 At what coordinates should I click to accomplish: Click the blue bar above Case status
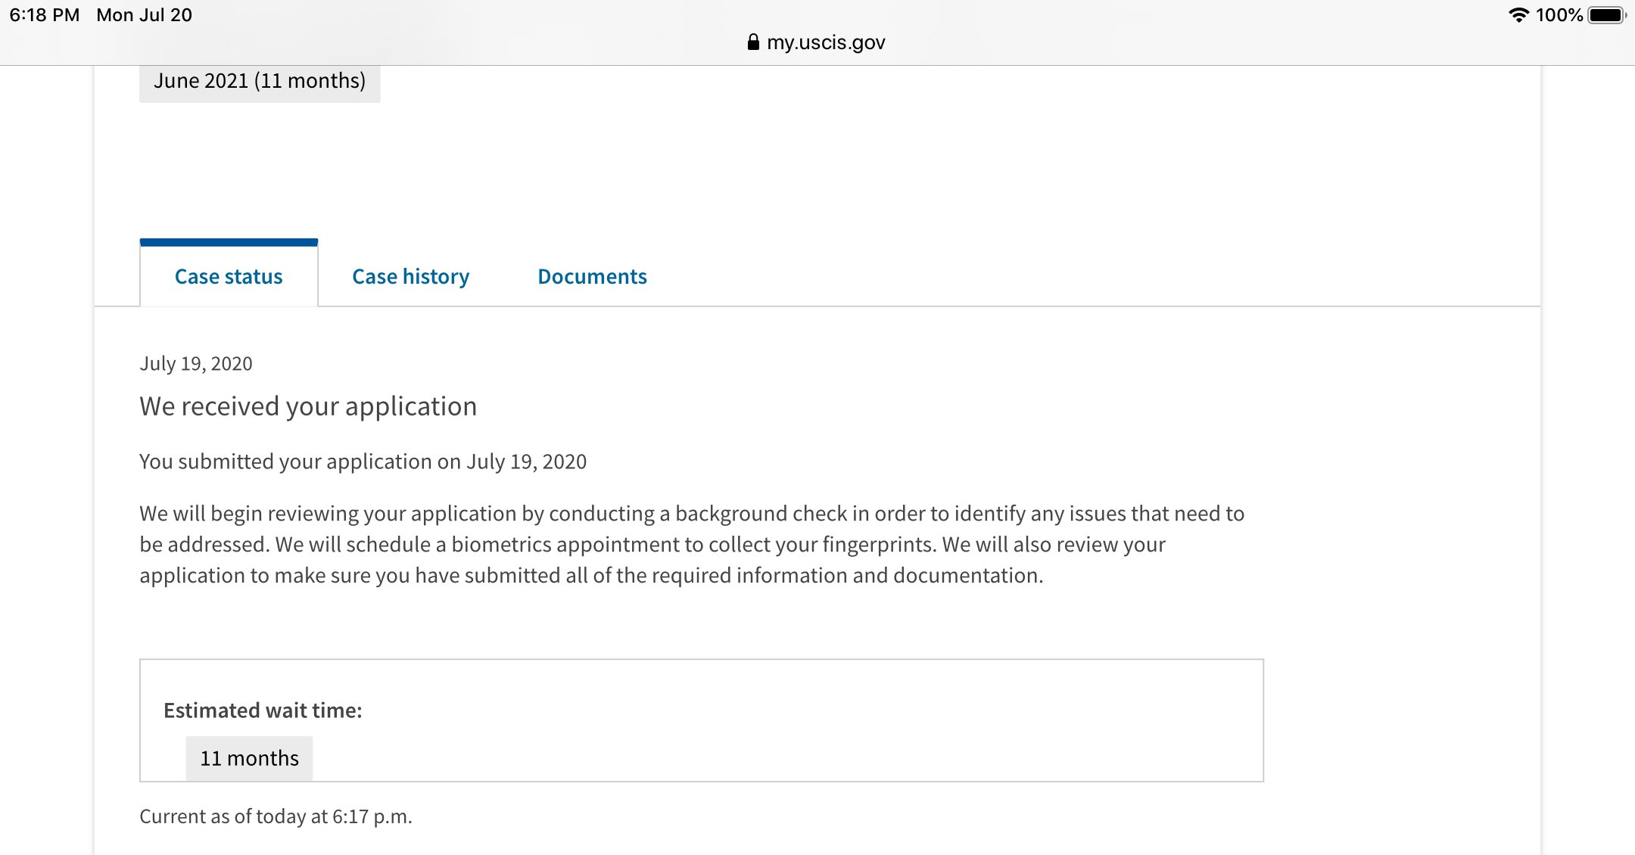click(229, 242)
